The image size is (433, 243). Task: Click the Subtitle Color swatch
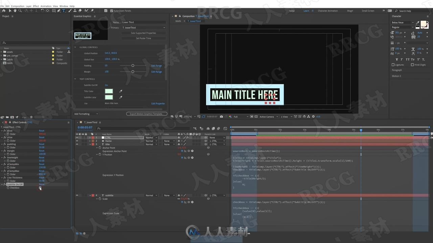point(109,97)
